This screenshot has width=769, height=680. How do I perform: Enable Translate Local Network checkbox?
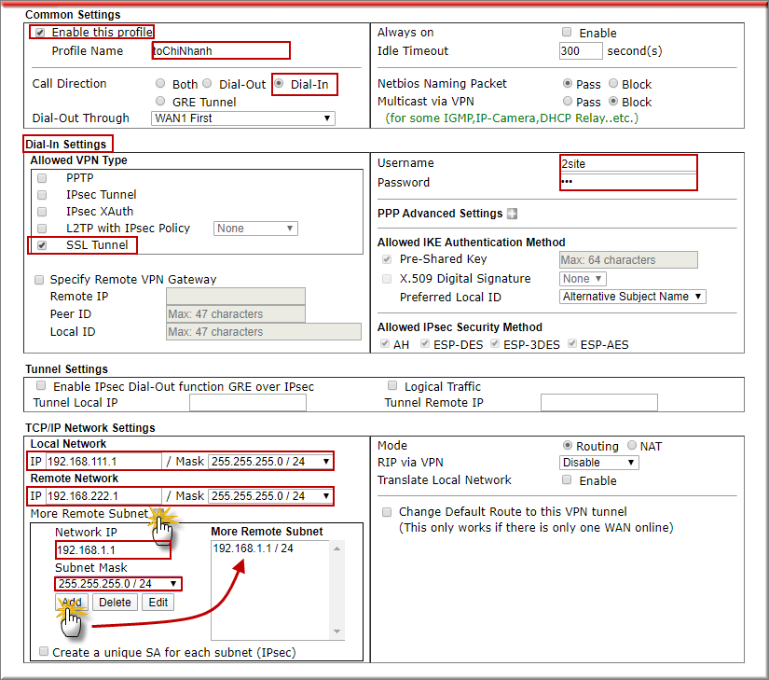point(567,479)
